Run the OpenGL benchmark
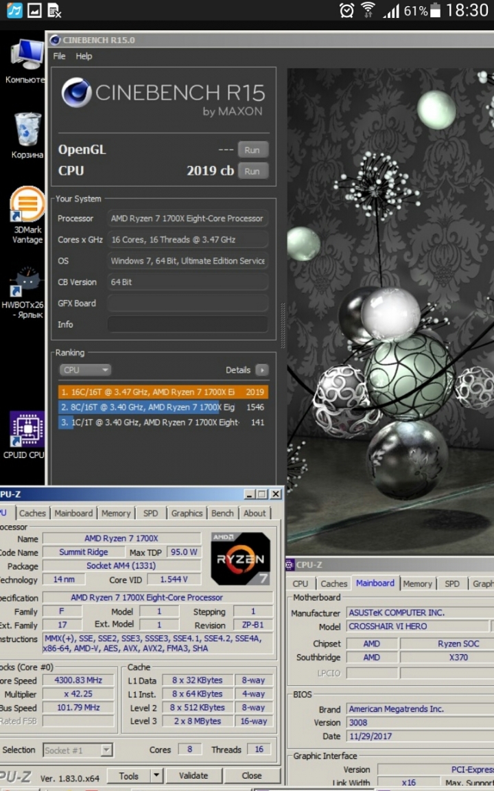The image size is (494, 791). [252, 150]
